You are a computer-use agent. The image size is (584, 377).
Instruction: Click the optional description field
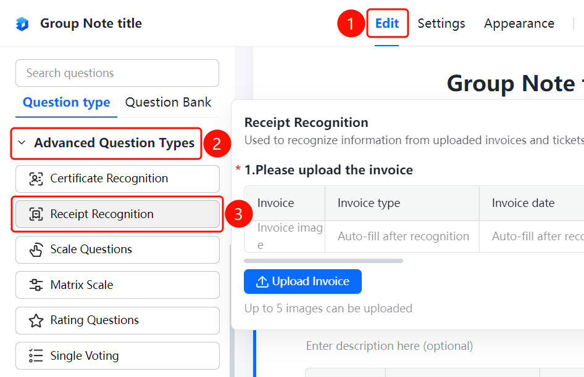(x=389, y=346)
